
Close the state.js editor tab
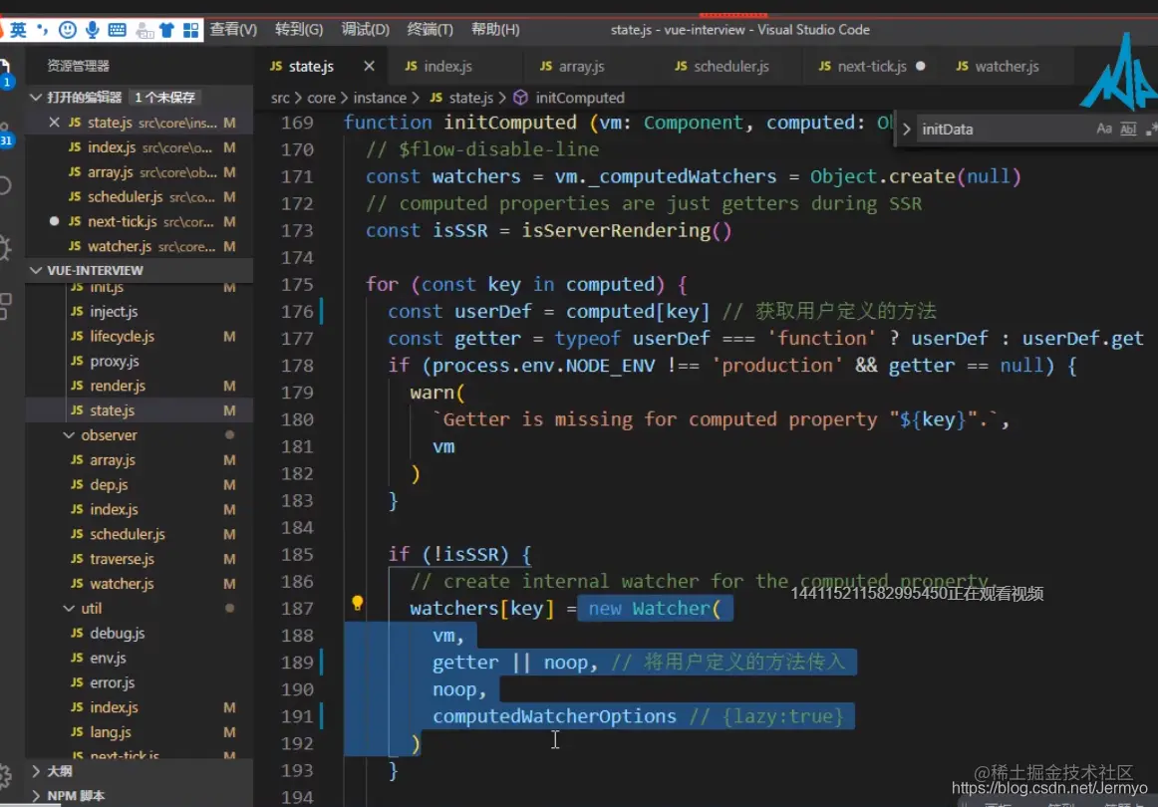(x=370, y=67)
